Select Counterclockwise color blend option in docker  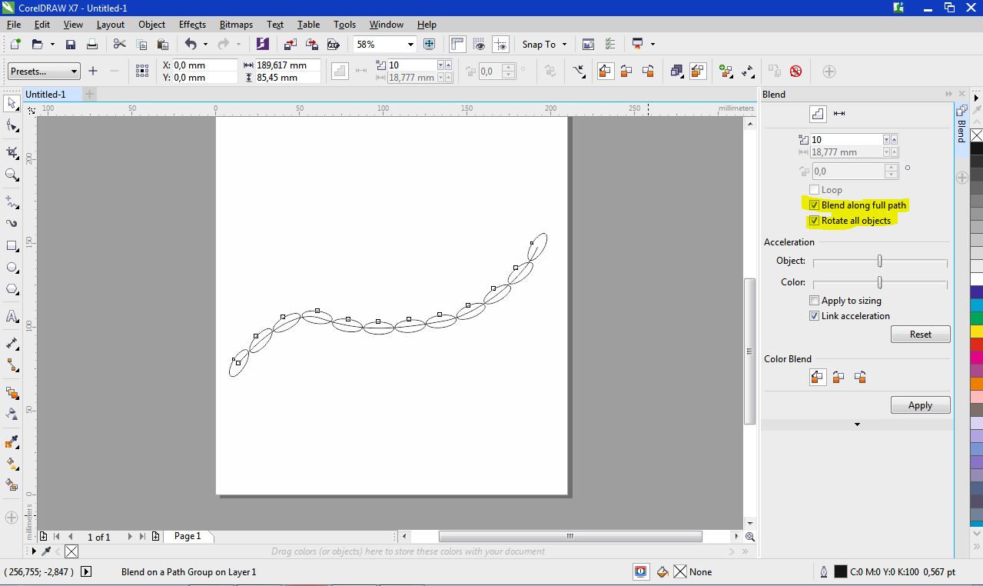coord(860,377)
